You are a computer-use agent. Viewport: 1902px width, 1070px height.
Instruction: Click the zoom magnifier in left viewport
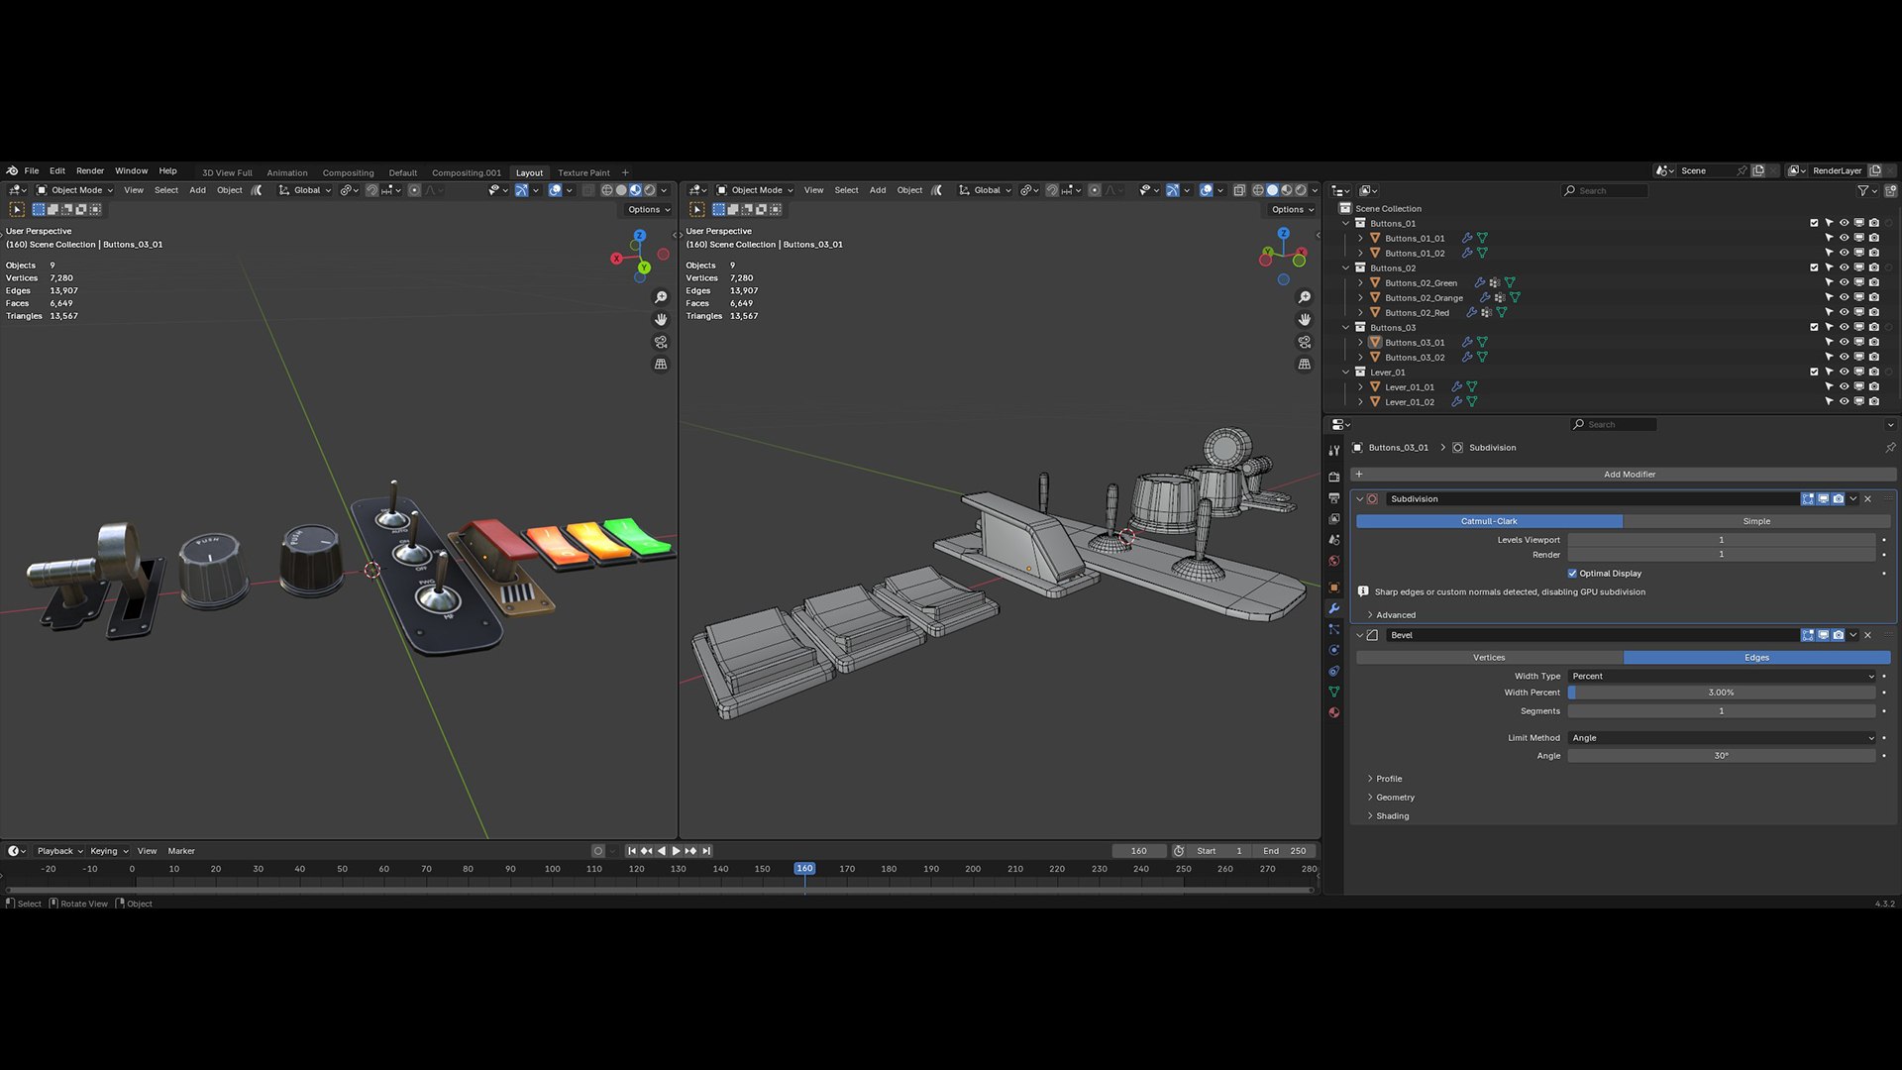(661, 297)
